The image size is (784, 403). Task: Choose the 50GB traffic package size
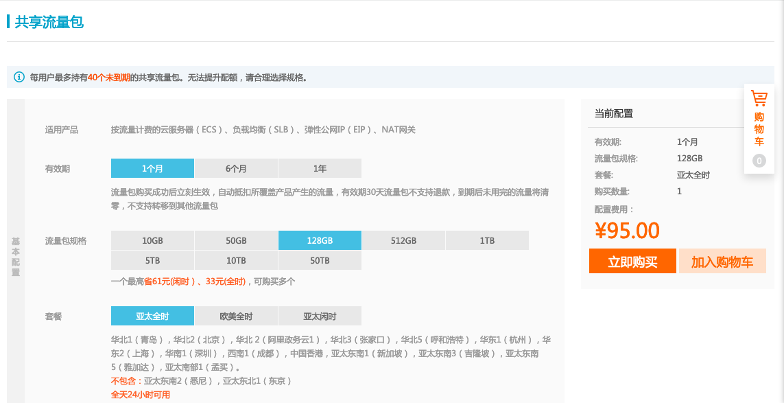click(236, 240)
